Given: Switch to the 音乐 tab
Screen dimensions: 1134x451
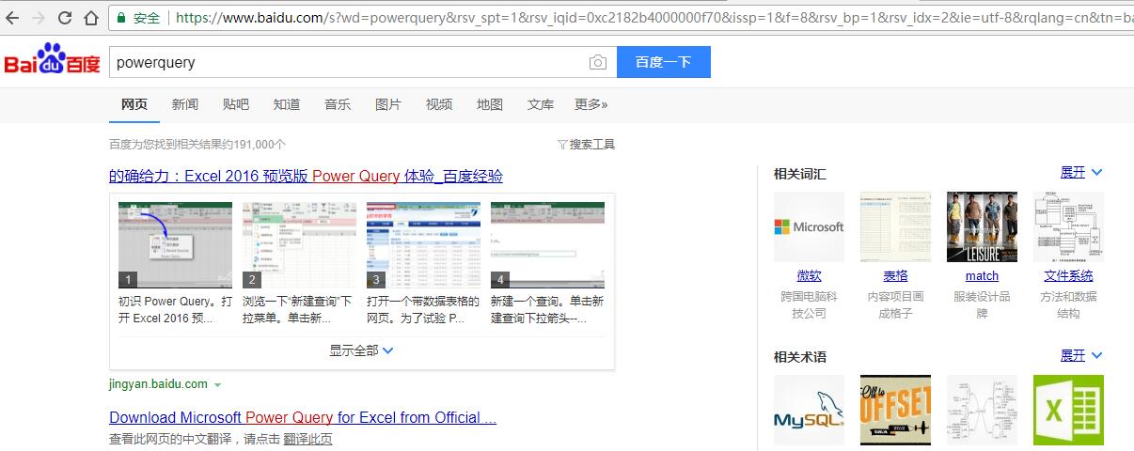Looking at the screenshot, I should [338, 104].
